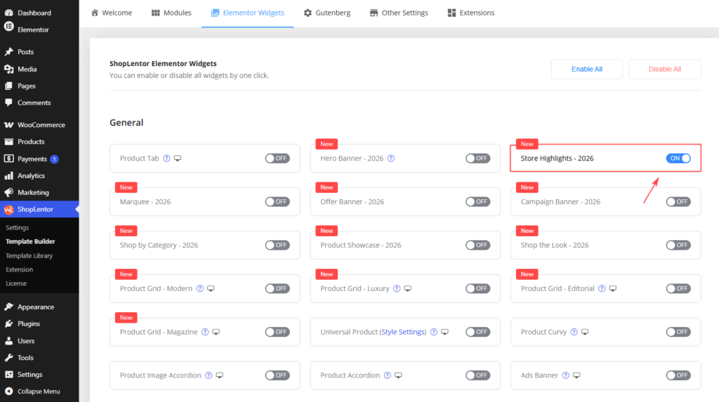719x402 pixels.
Task: Toggle Product Curvy widget on
Action: tap(678, 332)
